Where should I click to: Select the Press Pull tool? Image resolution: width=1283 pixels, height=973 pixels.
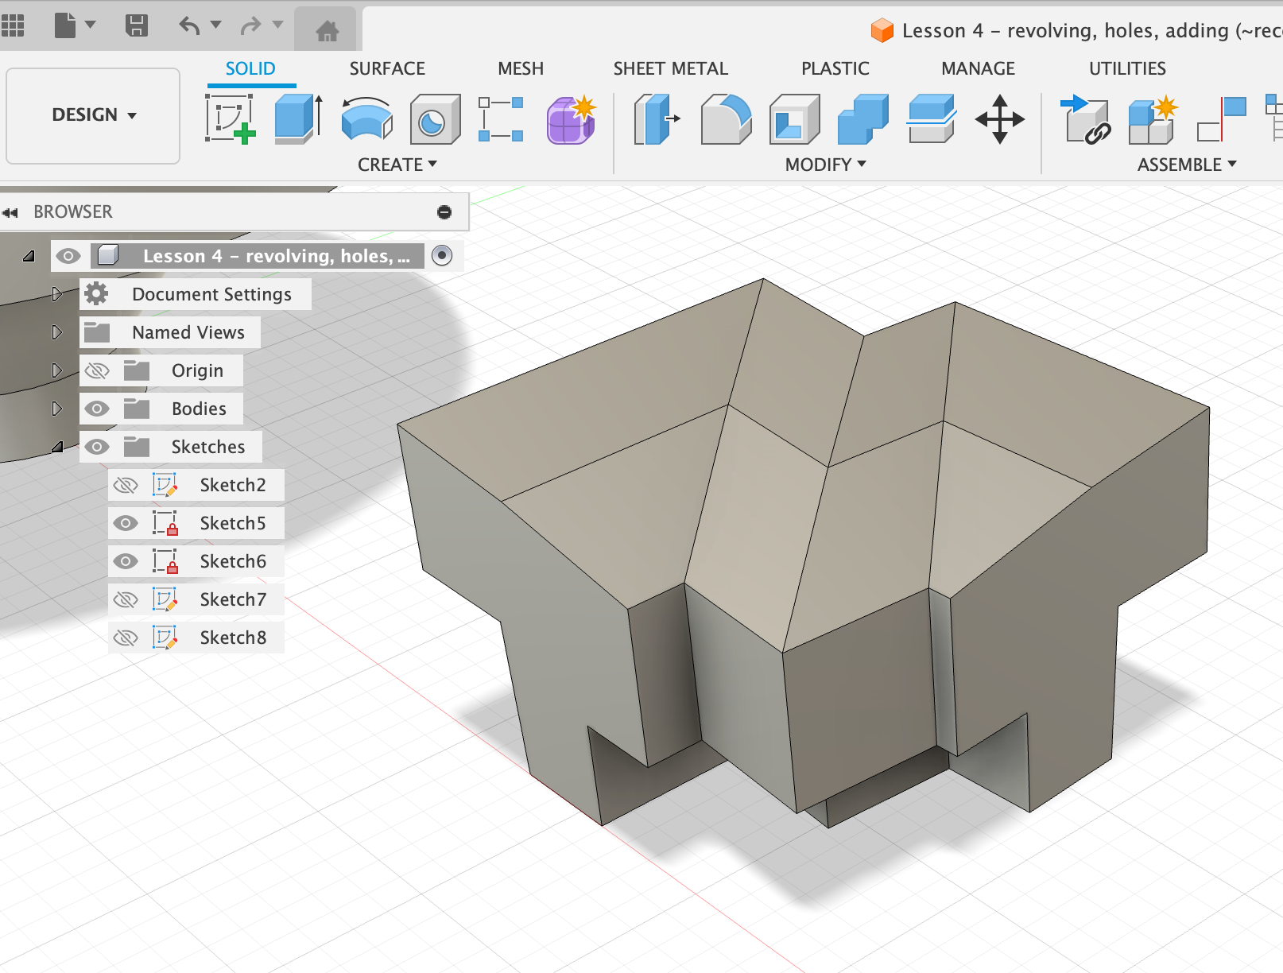[657, 119]
